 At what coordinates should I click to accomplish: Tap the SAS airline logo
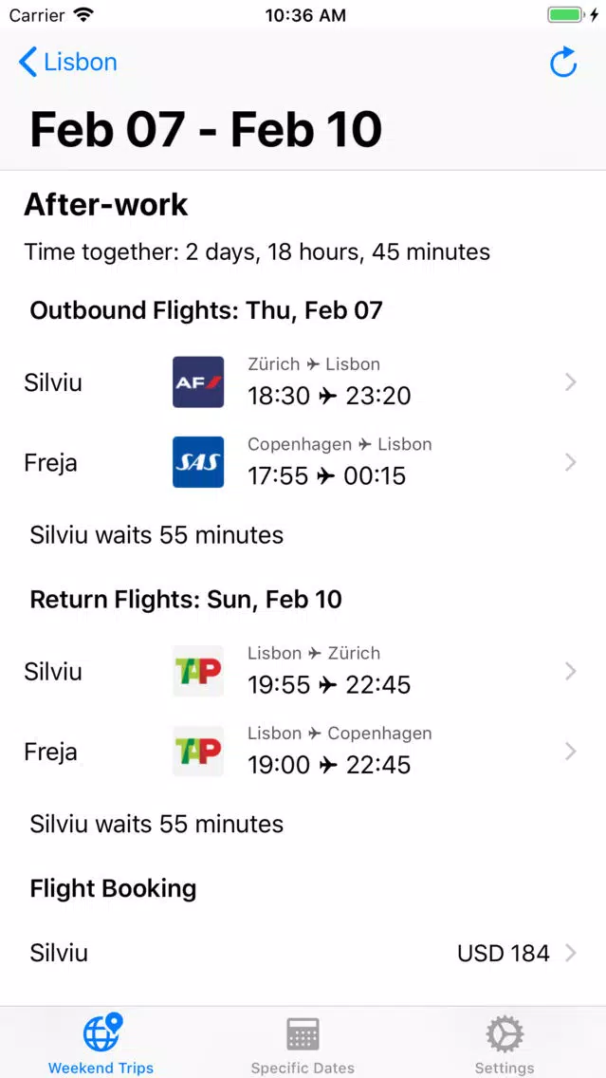[x=198, y=462]
